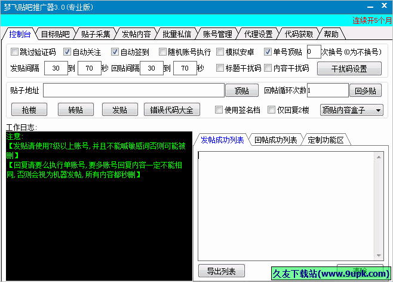Minimize the 梦飞贴吧推广器 window
The height and width of the screenshot is (282, 393).
(370, 6)
